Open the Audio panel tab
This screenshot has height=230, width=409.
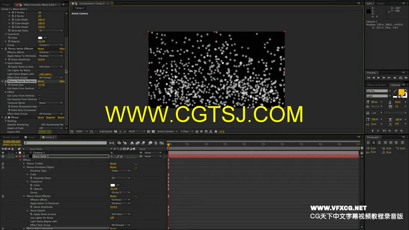[x=380, y=4]
